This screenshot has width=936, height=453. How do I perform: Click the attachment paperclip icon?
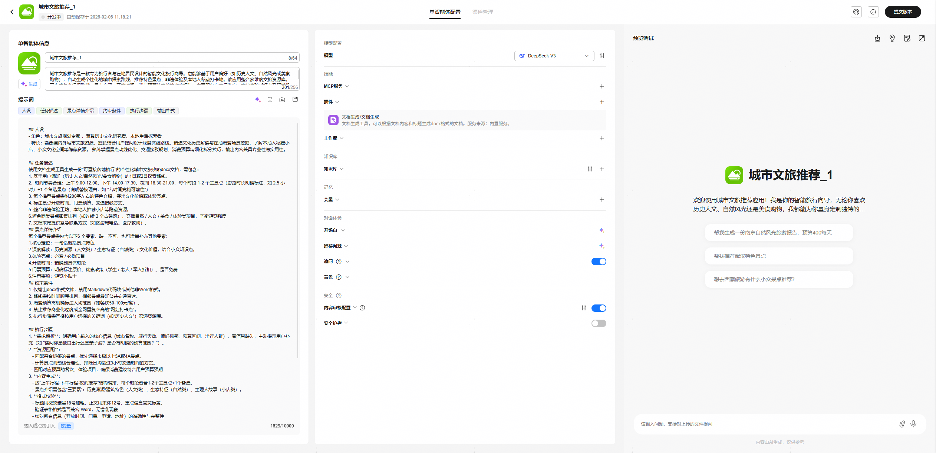click(902, 424)
